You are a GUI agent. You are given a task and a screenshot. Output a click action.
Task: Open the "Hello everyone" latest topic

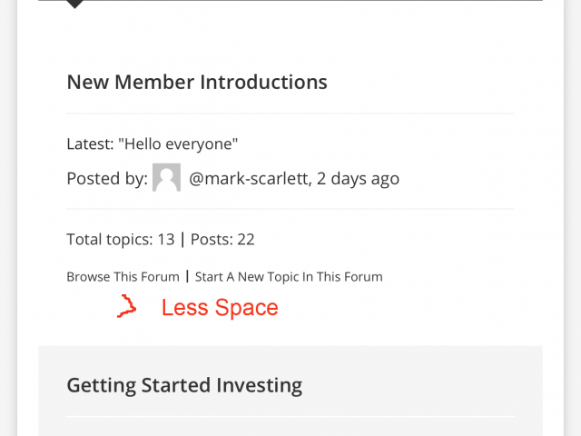[x=178, y=144]
